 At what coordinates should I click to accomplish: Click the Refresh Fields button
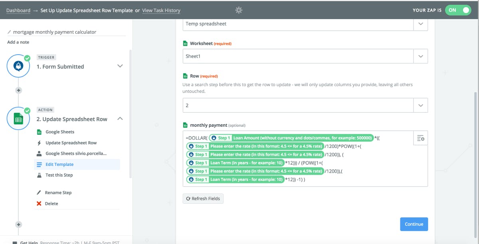(203, 199)
